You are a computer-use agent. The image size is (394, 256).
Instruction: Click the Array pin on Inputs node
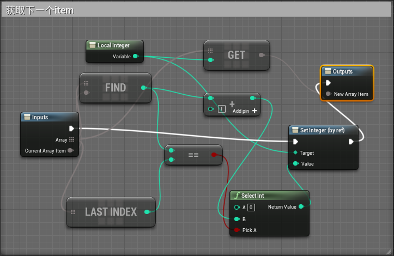(x=71, y=140)
